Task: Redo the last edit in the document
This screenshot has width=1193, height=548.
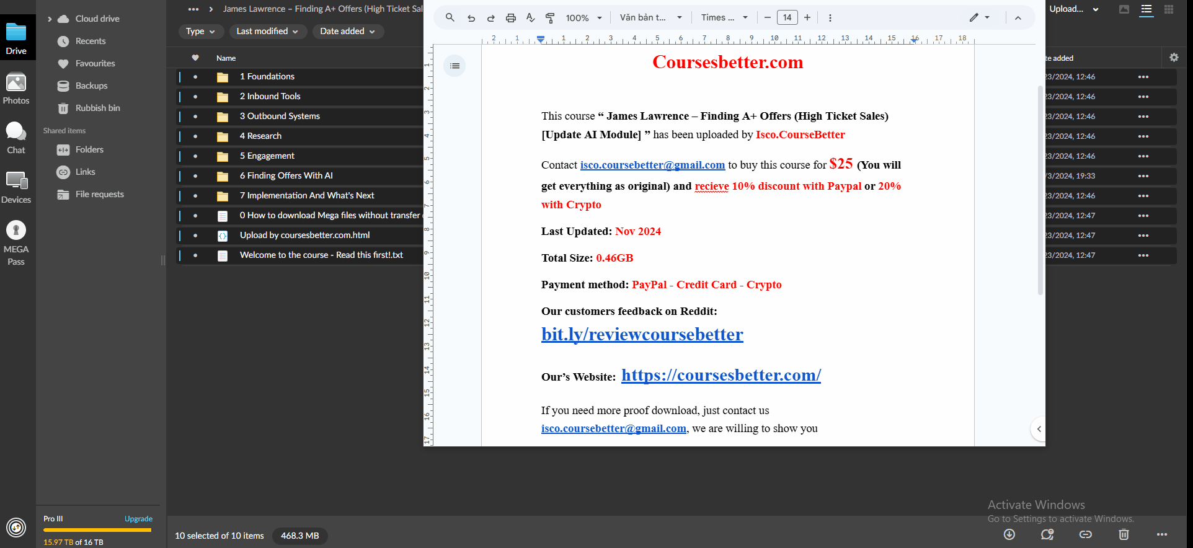Action: pos(491,18)
